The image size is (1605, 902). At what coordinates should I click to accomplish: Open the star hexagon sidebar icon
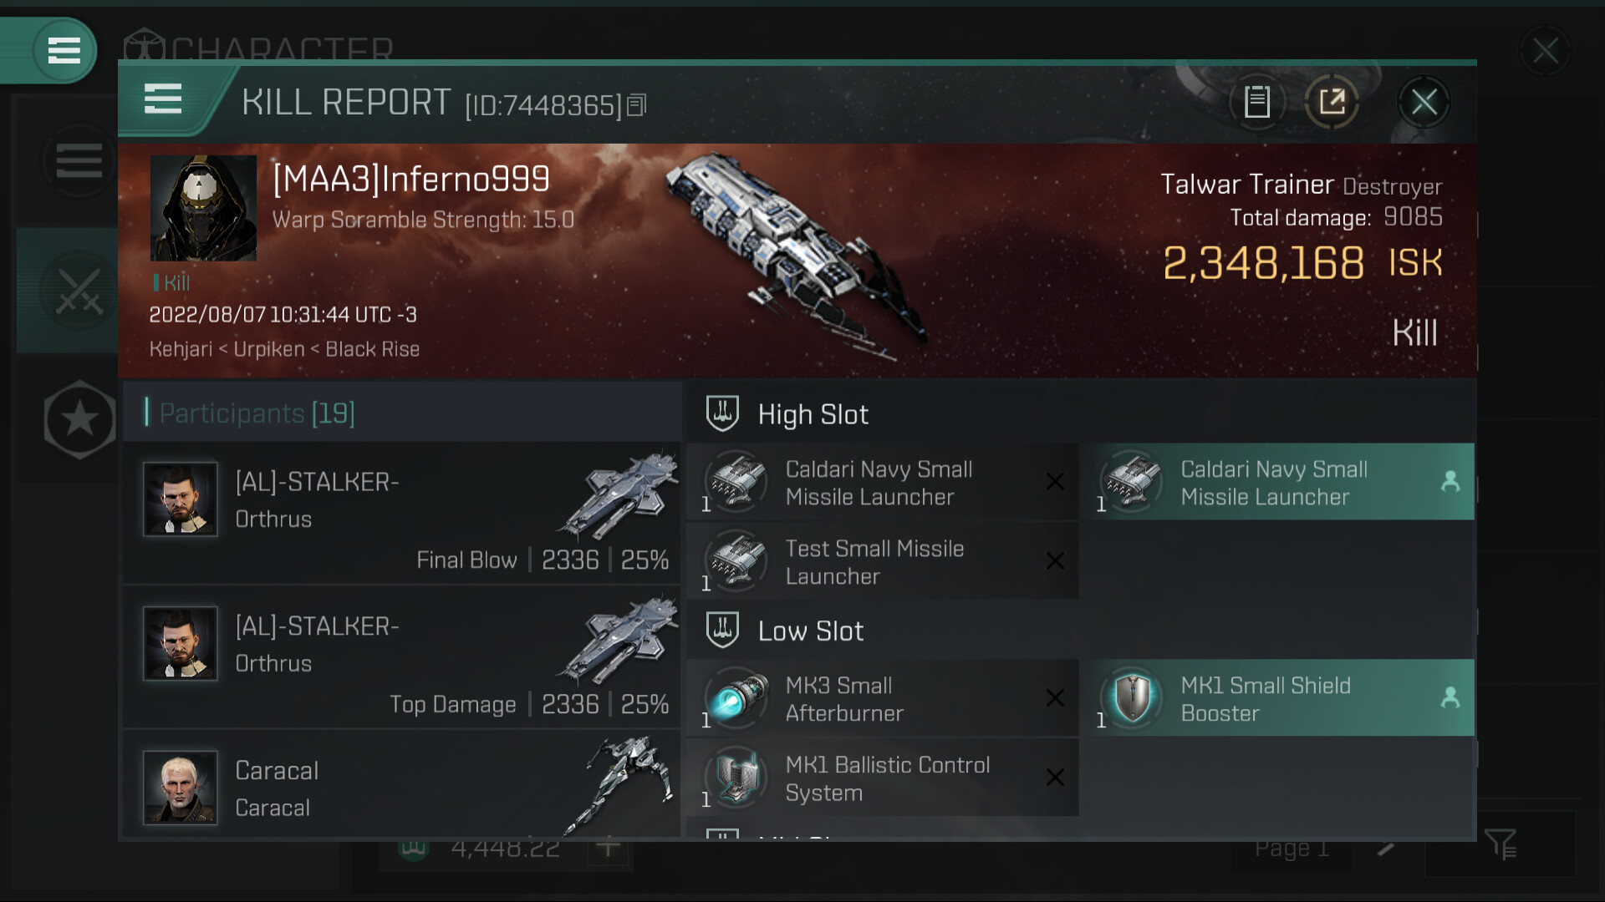tap(79, 419)
